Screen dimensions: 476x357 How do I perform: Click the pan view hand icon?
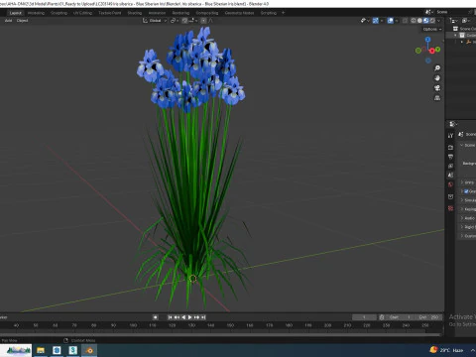437,78
